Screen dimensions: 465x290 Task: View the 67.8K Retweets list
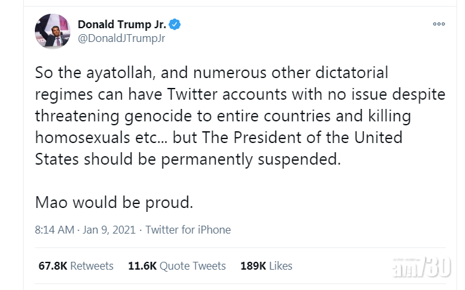[76, 266]
